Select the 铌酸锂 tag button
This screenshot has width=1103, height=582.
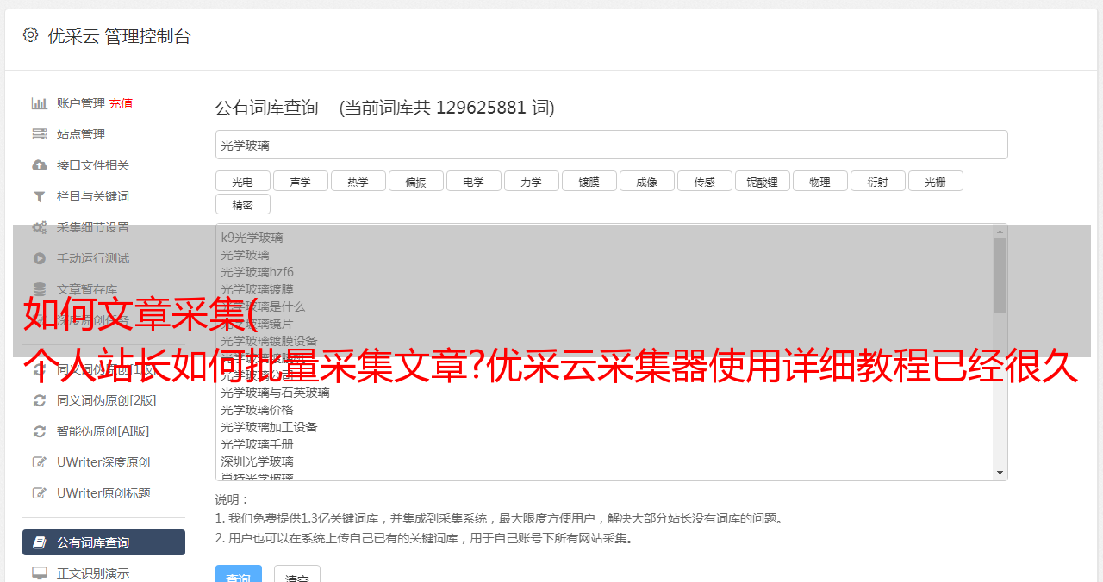tap(762, 181)
